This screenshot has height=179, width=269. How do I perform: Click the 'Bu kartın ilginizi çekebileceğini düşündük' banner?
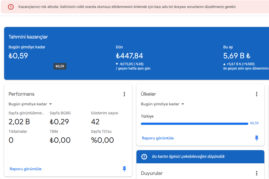[x=200, y=156]
